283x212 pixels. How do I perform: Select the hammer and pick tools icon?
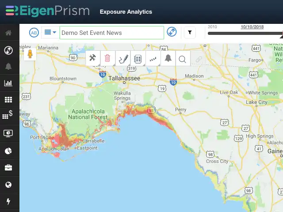(x=92, y=58)
